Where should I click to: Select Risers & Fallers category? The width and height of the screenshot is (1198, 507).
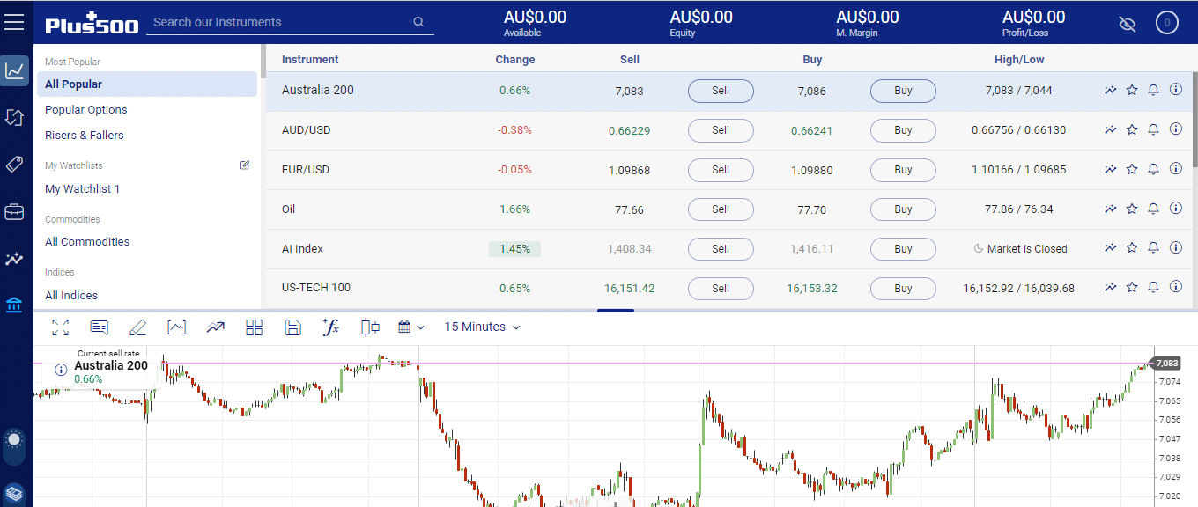85,136
